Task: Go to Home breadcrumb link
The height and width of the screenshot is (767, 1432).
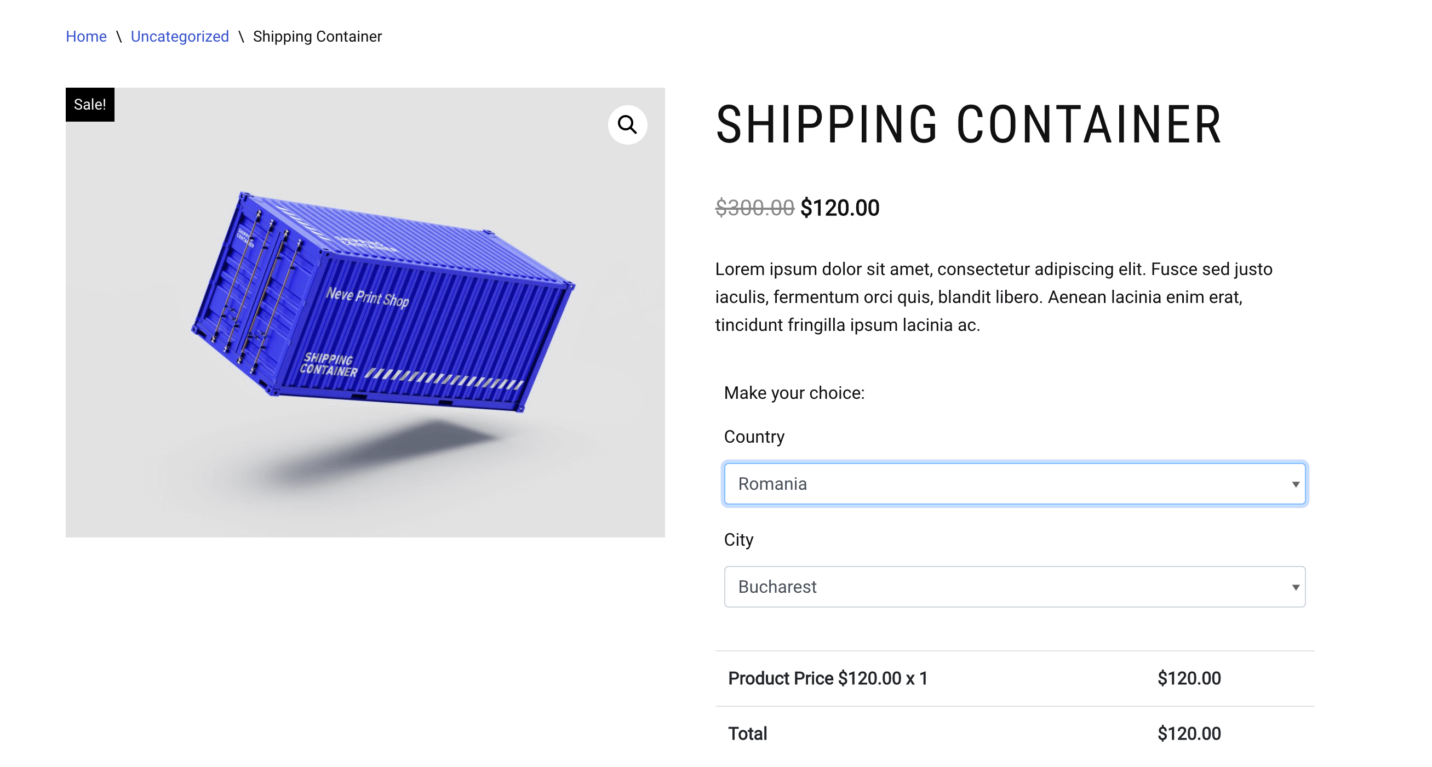Action: tap(85, 37)
